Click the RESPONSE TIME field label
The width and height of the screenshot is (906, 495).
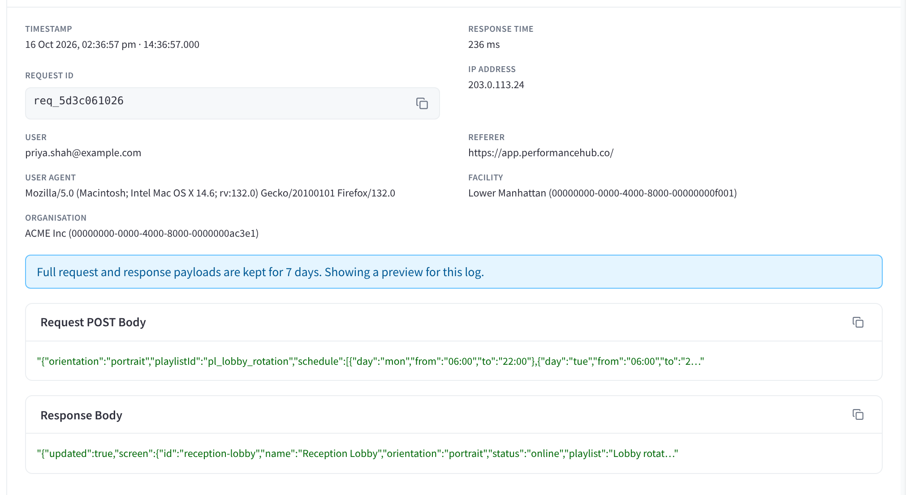point(500,29)
